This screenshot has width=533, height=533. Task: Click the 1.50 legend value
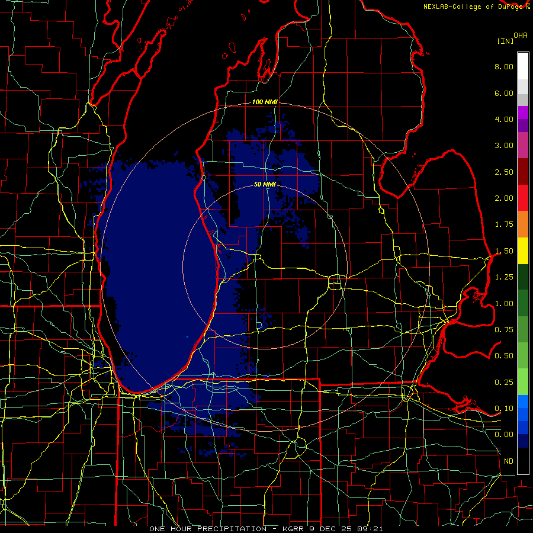click(x=504, y=251)
